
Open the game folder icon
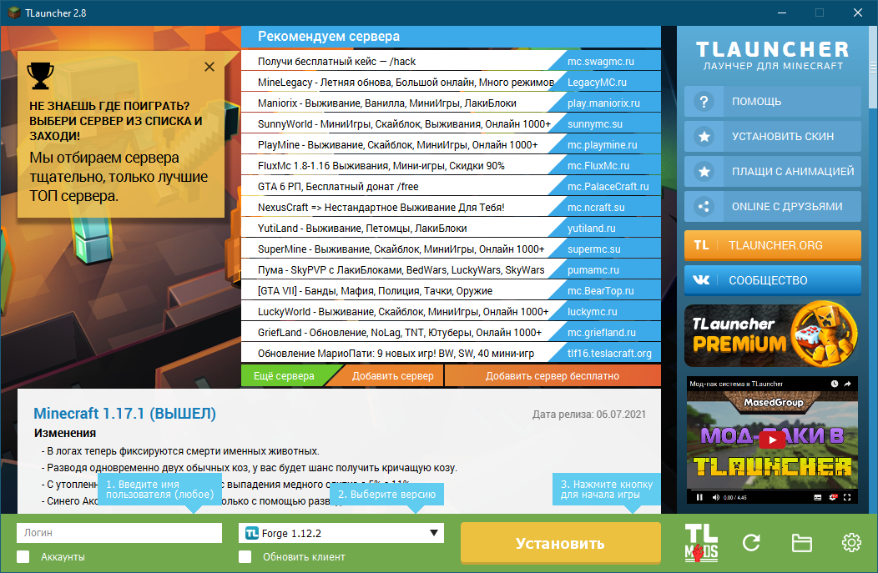(801, 543)
